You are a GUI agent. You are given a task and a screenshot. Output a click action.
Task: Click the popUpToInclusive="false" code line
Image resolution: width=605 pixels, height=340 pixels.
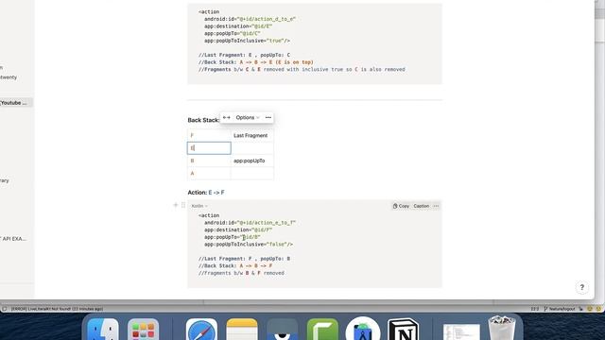[x=249, y=245]
